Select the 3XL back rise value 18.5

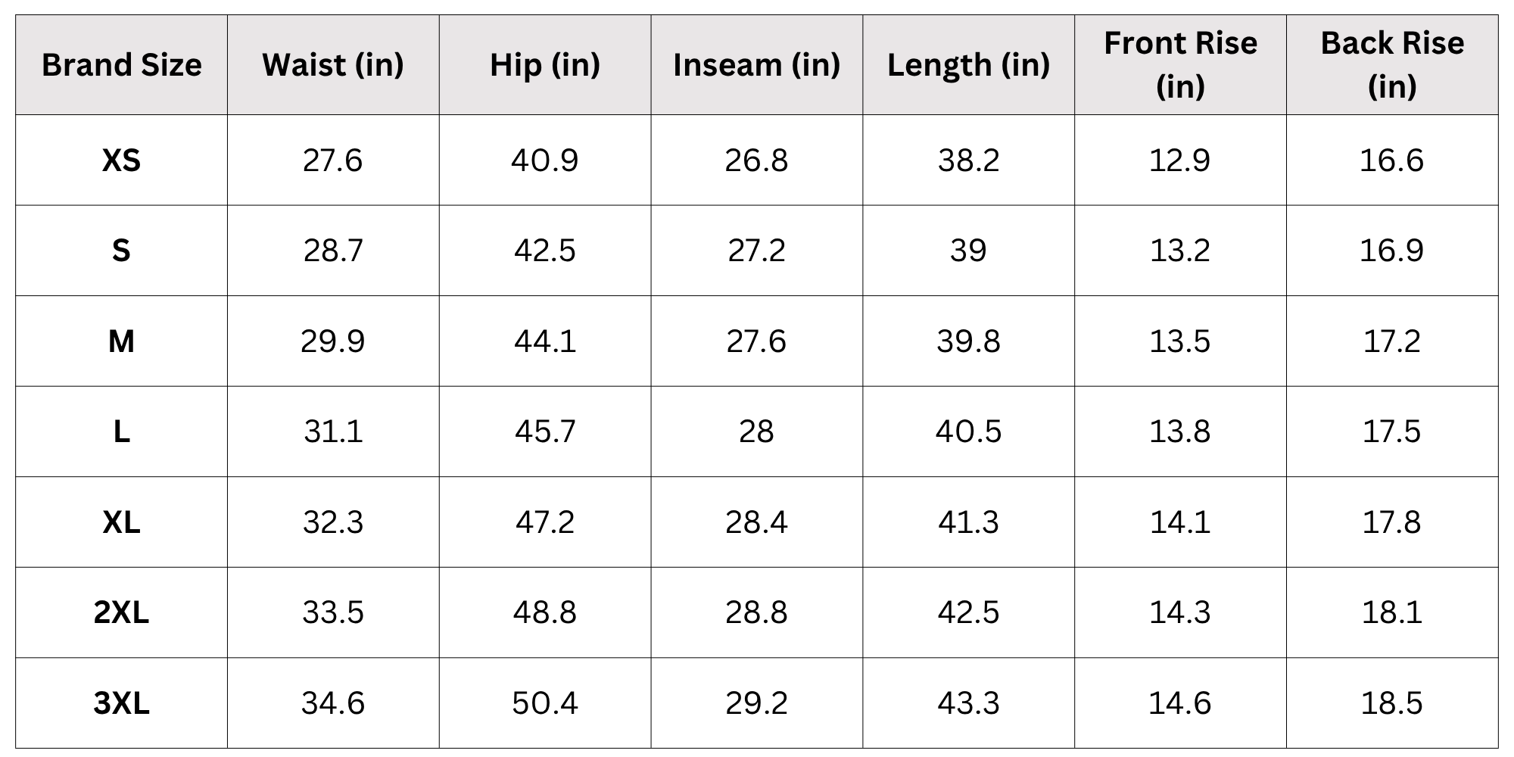pos(1392,703)
